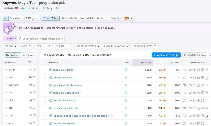Add 'people also ask tool' via plus icon
Screen dimensions: 211x126
pyautogui.click(x=50, y=100)
